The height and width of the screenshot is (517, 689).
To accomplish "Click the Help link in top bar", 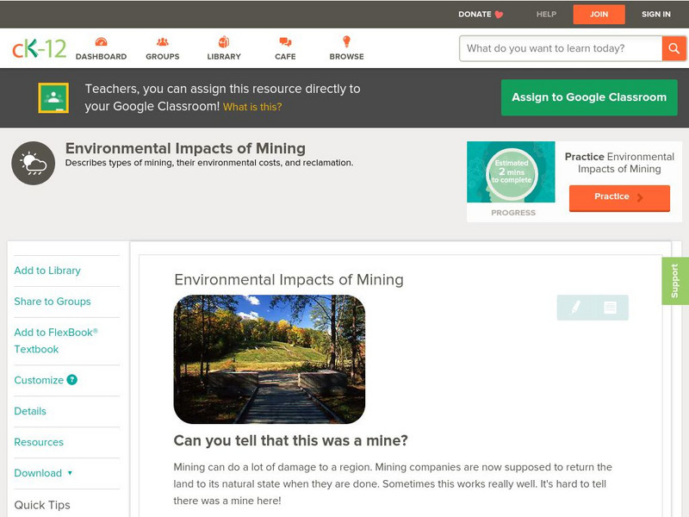I will 546,14.
